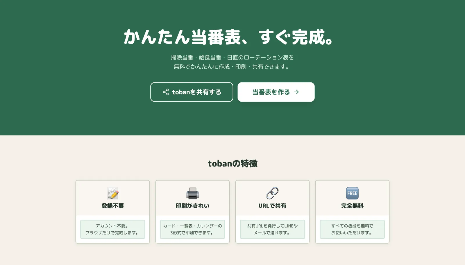The height and width of the screenshot is (265, 465).
Task: Click the arrow icon in 当番表を作る button
Action: 296,92
